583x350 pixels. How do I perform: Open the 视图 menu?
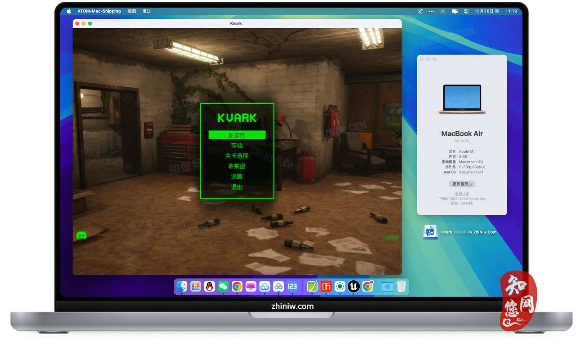tap(132, 11)
